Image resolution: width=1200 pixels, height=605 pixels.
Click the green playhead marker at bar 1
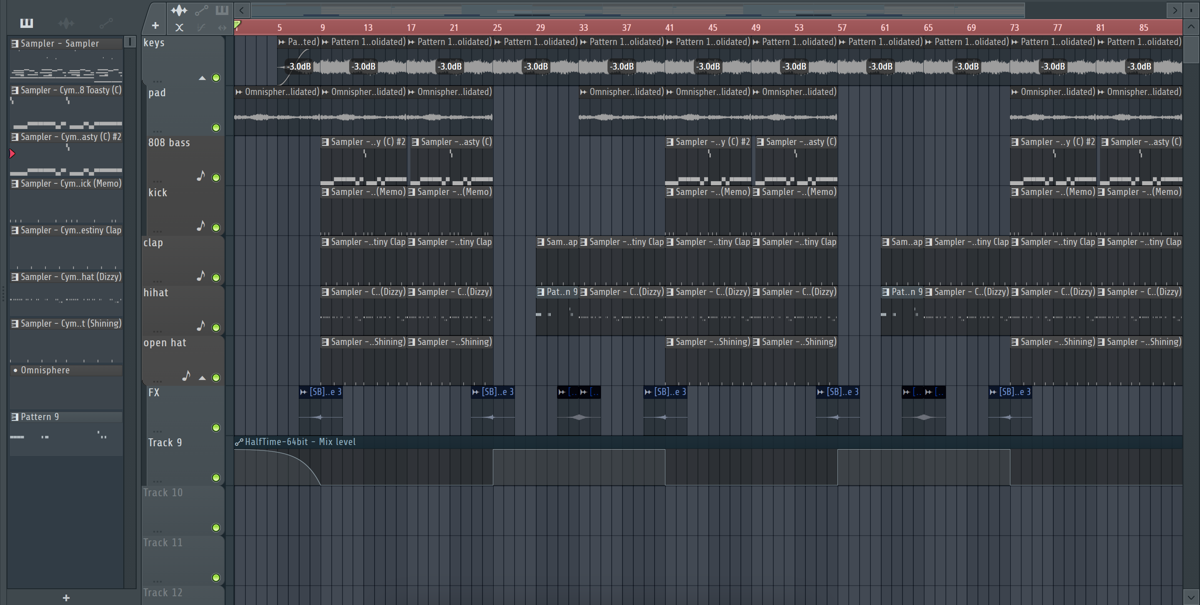point(237,25)
